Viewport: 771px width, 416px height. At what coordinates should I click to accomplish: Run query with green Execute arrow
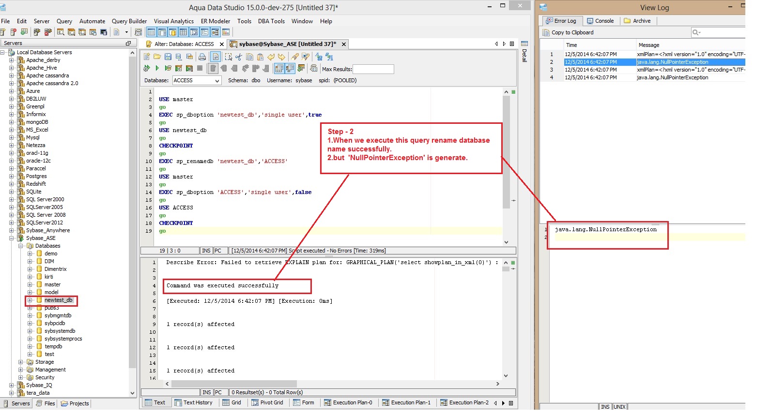tap(157, 68)
